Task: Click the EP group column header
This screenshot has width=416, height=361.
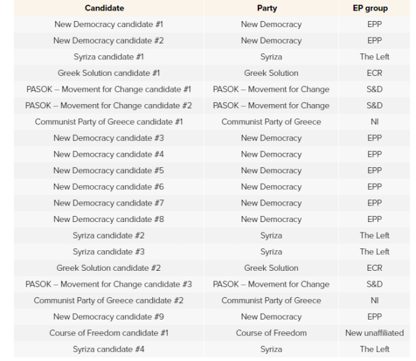Action: click(374, 9)
